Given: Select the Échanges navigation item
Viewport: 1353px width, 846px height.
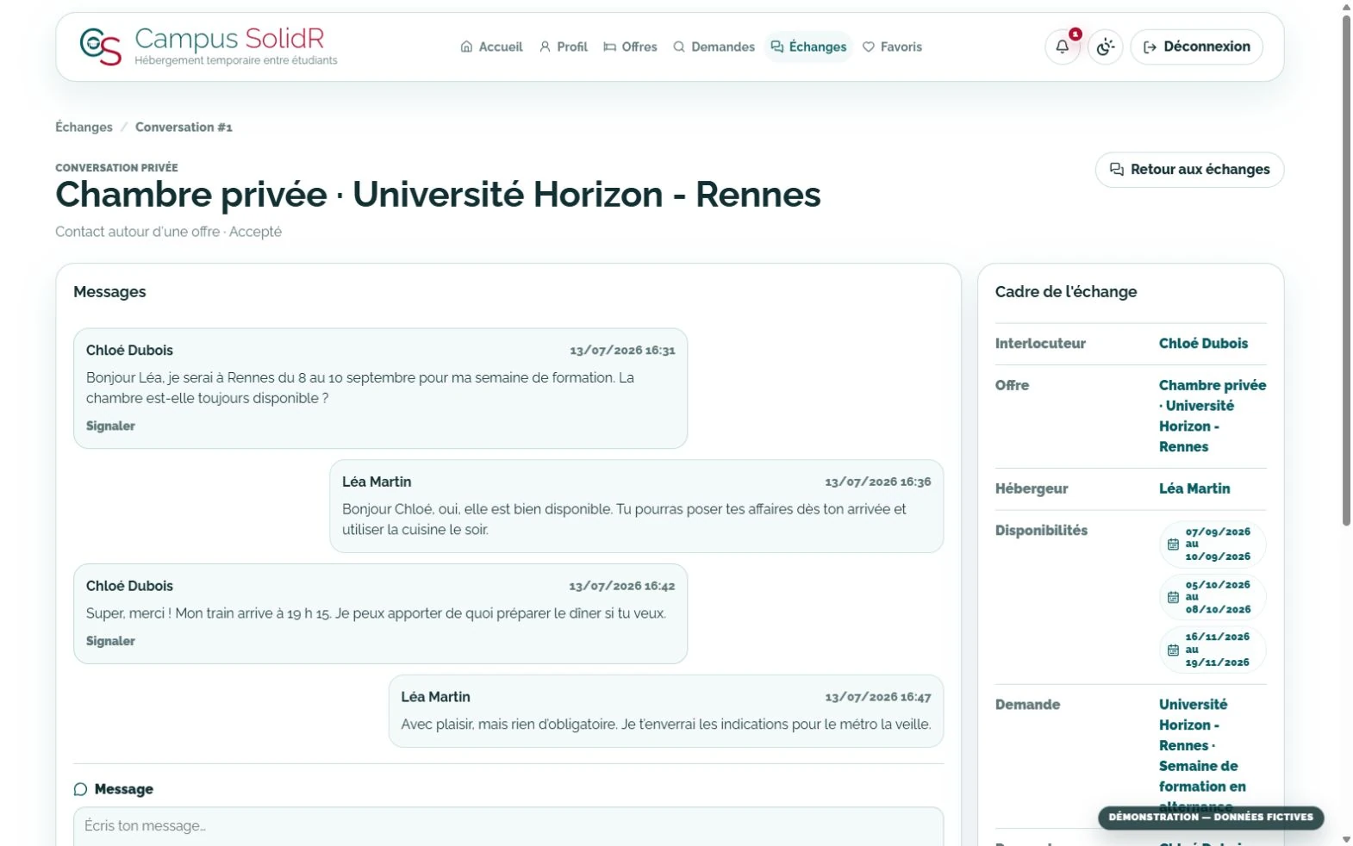Looking at the screenshot, I should tap(808, 47).
